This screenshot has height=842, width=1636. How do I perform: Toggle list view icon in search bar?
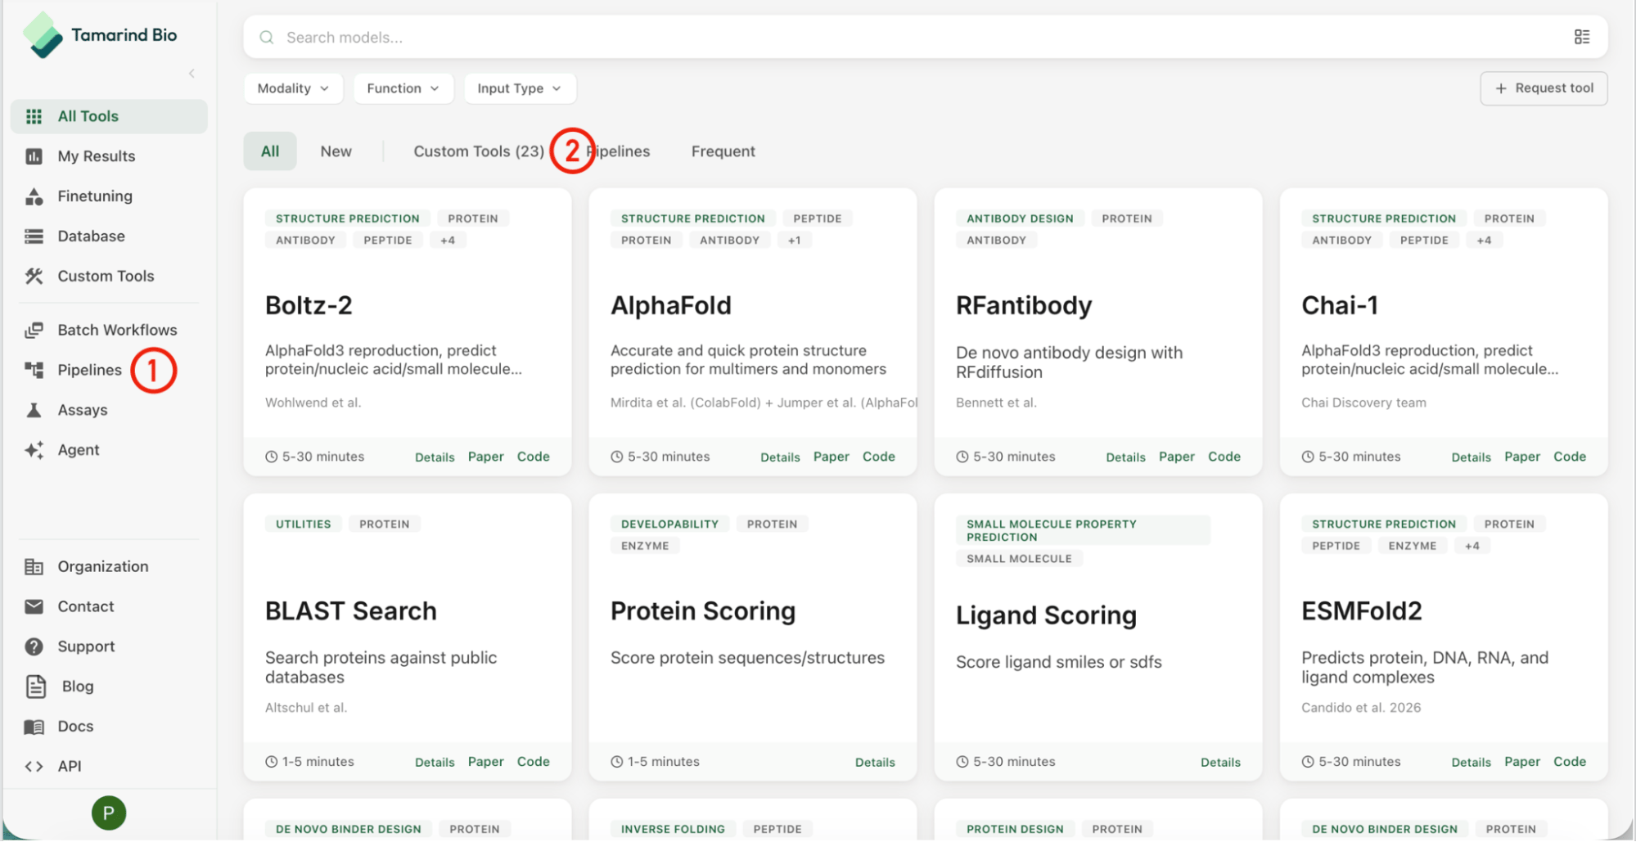pos(1582,38)
